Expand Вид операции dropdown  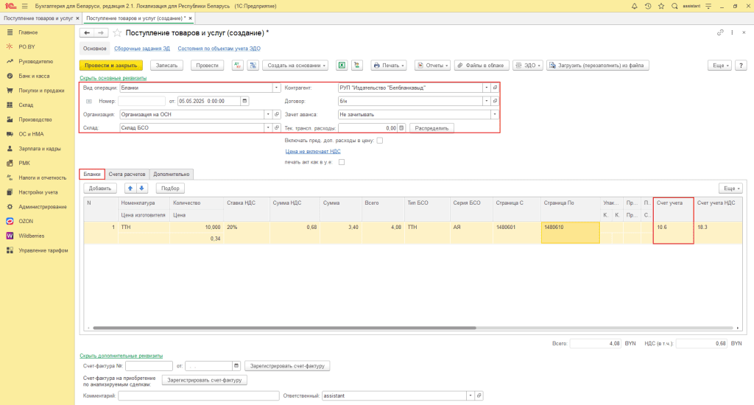(276, 88)
